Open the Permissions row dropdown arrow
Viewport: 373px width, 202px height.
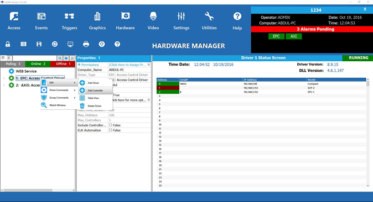coord(149,65)
